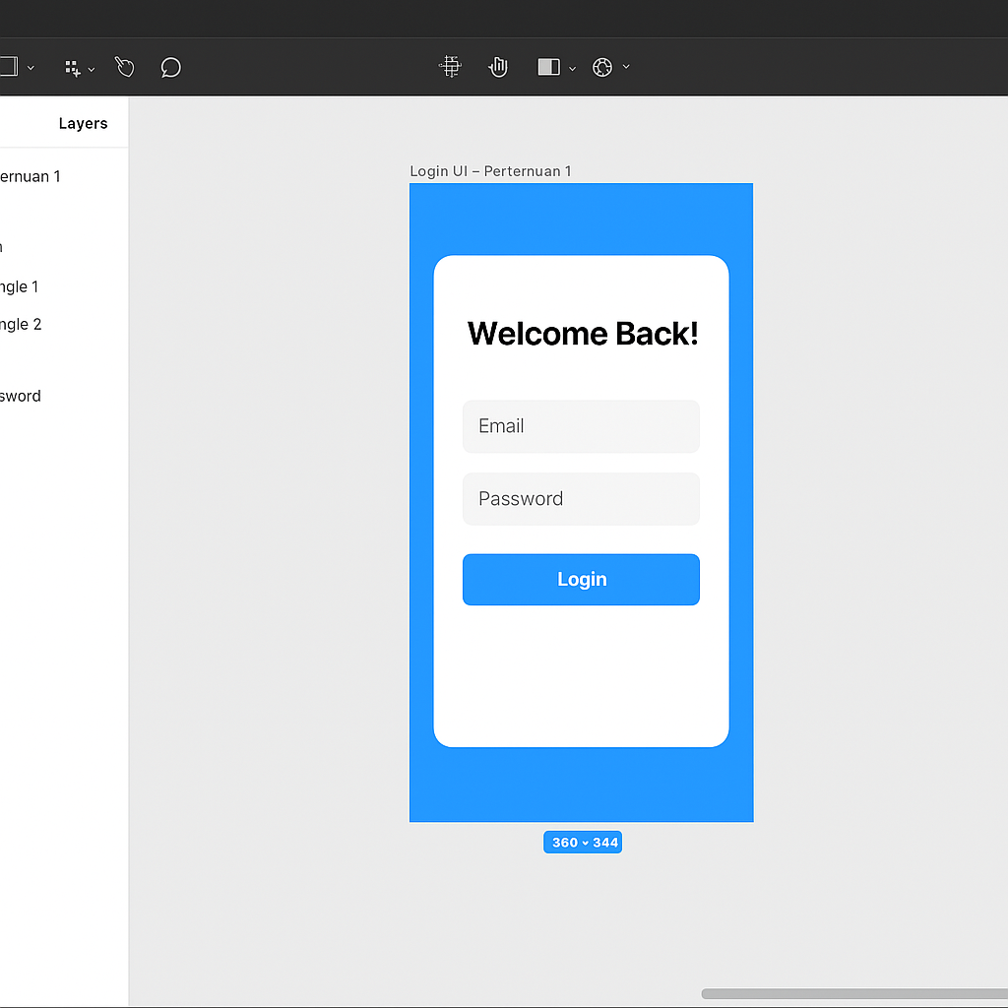Select the rectangle shape tool
The image size is (1008, 1008).
[x=9, y=67]
